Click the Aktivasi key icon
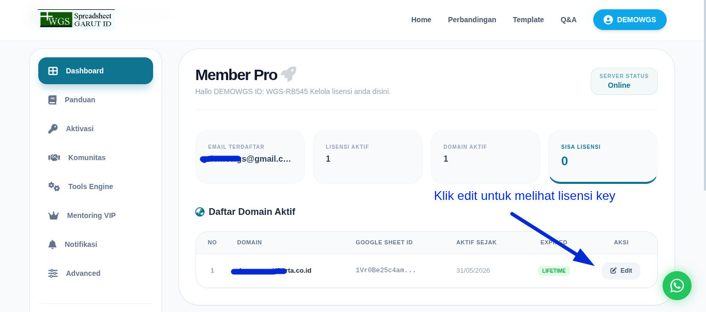706x312 pixels. (x=53, y=129)
